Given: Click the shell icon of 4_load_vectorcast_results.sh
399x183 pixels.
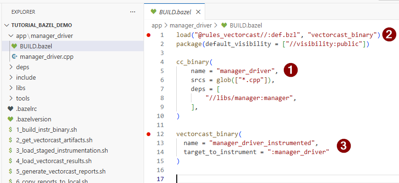Looking at the screenshot, I should click(x=10, y=161).
